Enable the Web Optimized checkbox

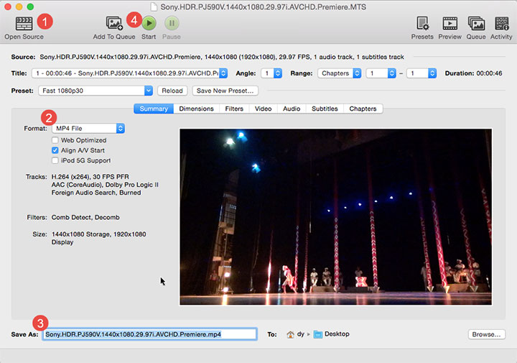(x=55, y=140)
